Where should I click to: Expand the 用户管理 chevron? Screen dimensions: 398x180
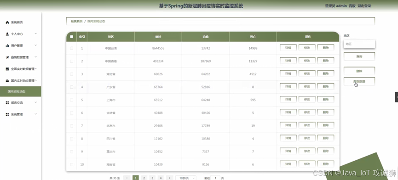point(36,45)
